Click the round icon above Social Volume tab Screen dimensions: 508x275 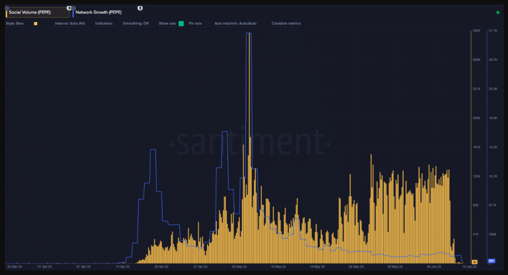tap(69, 8)
